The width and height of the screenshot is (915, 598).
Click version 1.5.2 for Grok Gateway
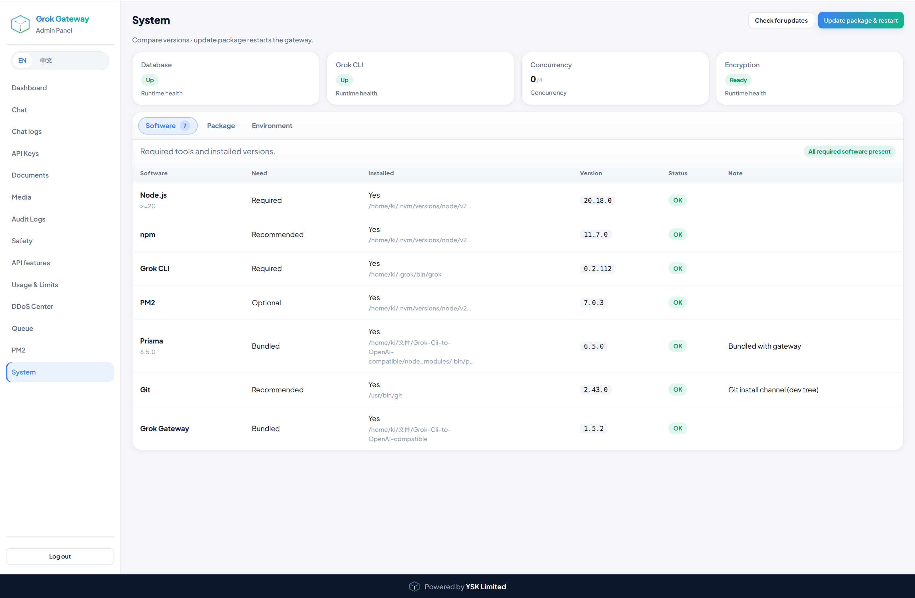tap(594, 429)
